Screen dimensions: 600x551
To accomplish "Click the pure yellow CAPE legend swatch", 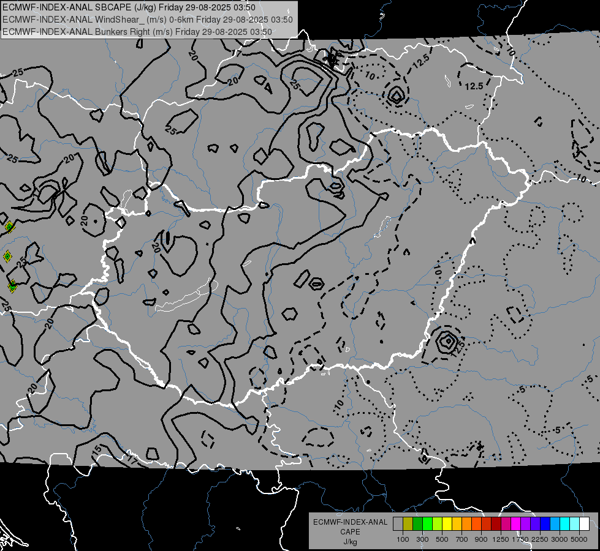I will tap(447, 523).
